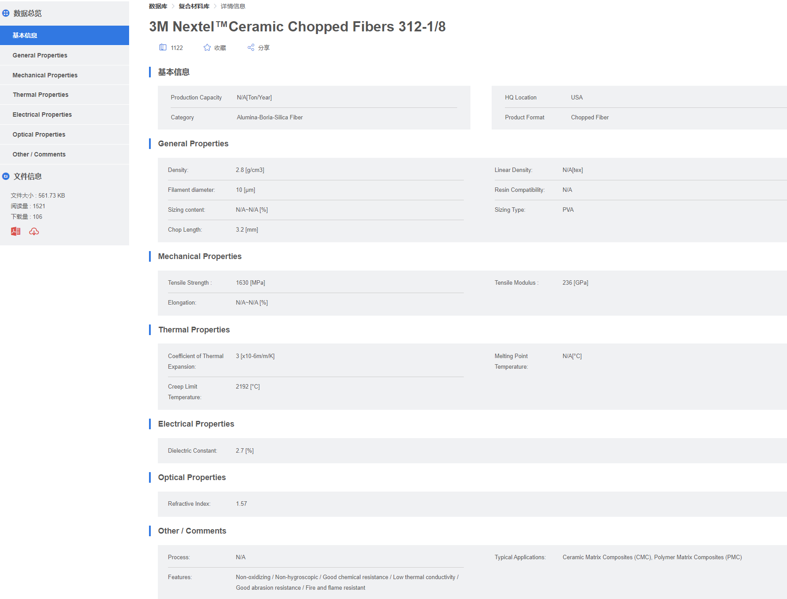This screenshot has height=599, width=787.
Task: Click the Optical Properties section heading
Action: point(192,477)
